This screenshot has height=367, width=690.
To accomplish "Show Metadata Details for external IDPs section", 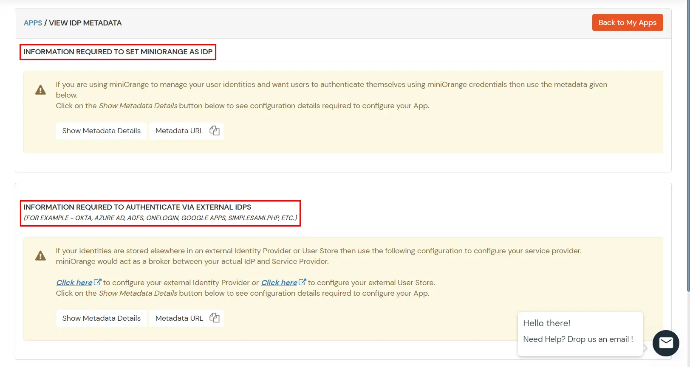I will (x=101, y=318).
